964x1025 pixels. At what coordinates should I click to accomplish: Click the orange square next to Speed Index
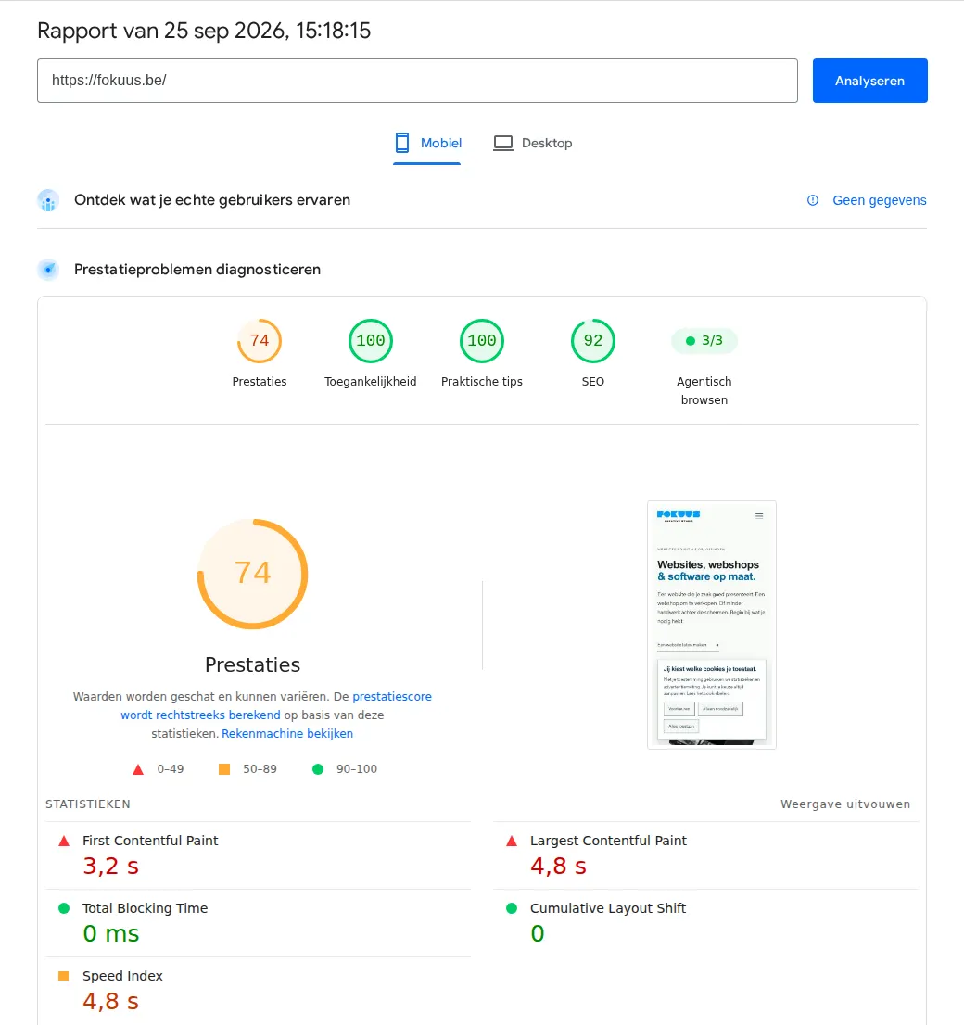click(x=63, y=976)
